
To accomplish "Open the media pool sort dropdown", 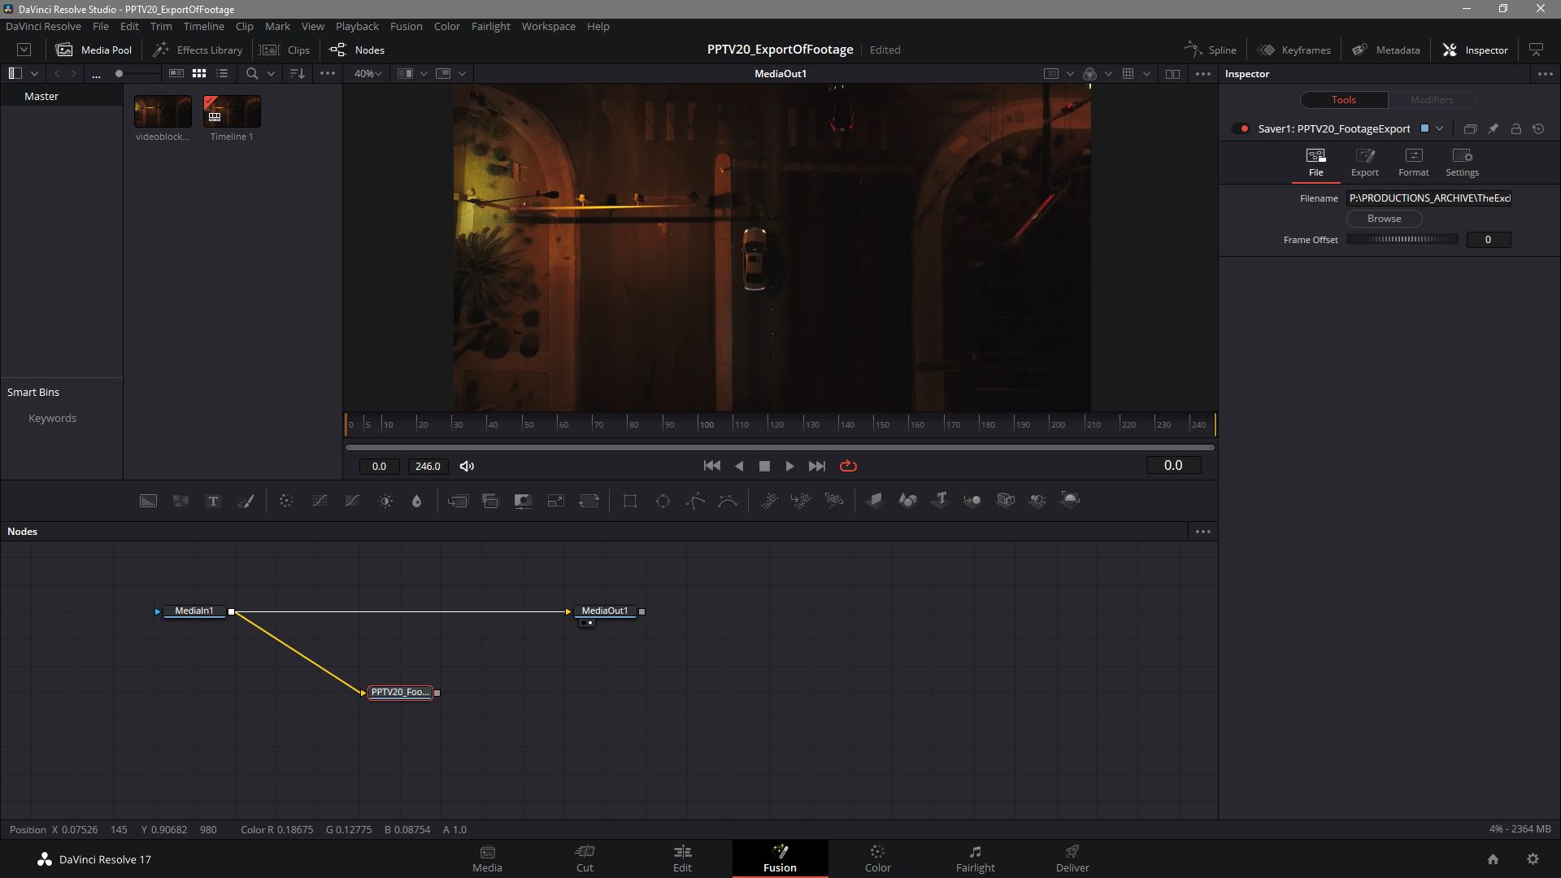I will [x=298, y=74].
